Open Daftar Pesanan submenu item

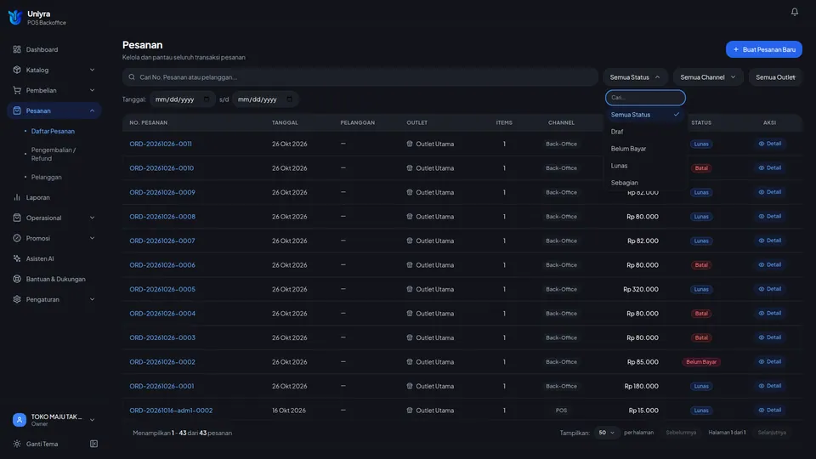point(53,131)
